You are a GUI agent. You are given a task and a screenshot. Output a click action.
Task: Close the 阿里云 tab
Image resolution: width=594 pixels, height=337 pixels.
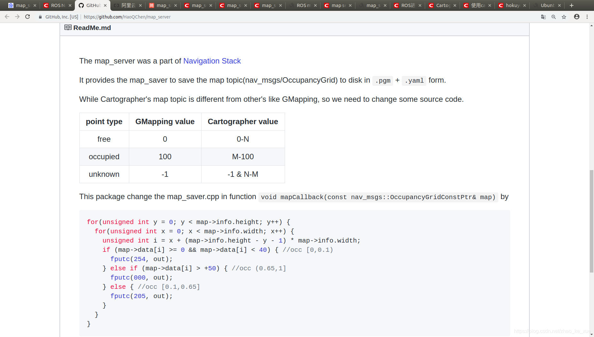pyautogui.click(x=140, y=5)
